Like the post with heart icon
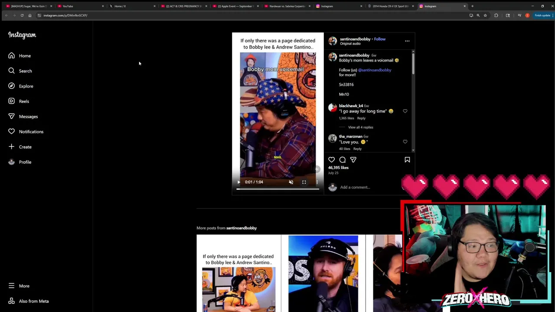The width and height of the screenshot is (555, 312). pos(331,160)
